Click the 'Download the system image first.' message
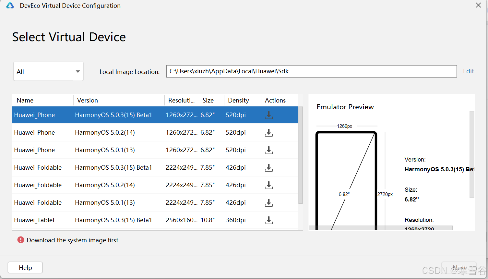The width and height of the screenshot is (488, 279). tap(73, 240)
